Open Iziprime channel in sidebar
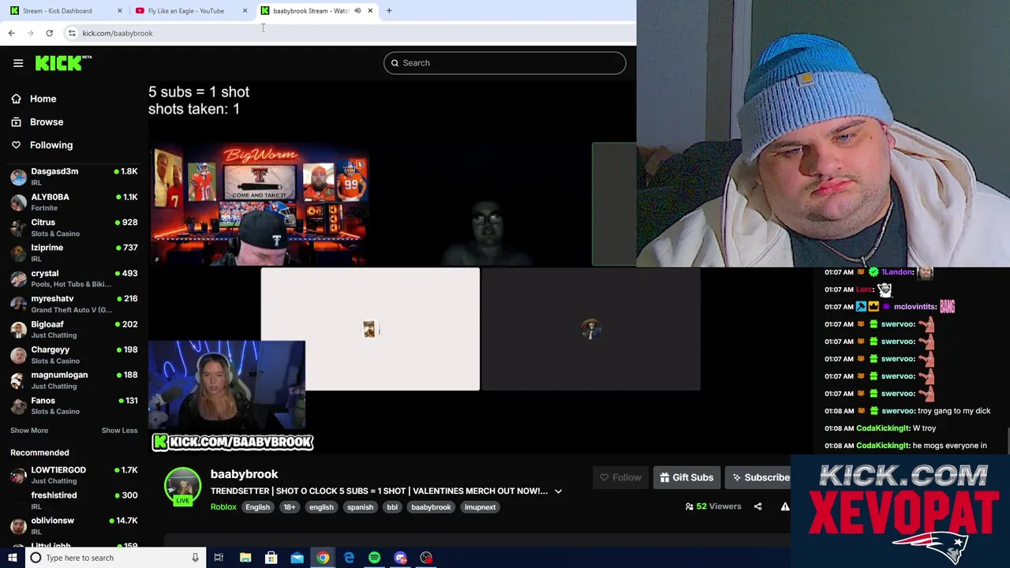The width and height of the screenshot is (1010, 568). 74,252
